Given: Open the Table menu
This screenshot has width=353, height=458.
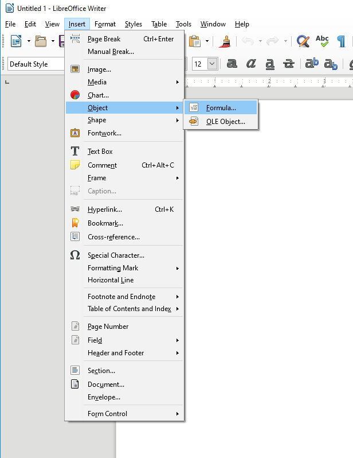Looking at the screenshot, I should (x=159, y=24).
